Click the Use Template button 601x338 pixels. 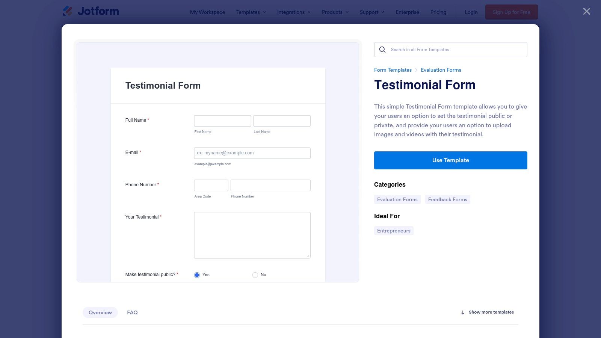450,160
